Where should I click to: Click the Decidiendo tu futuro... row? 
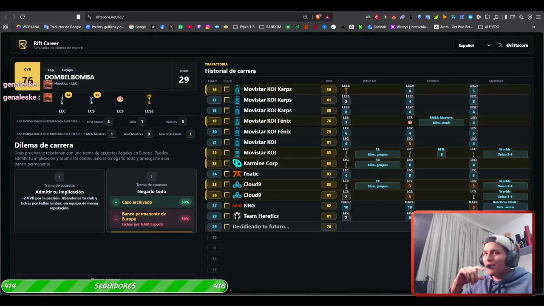coord(368,227)
